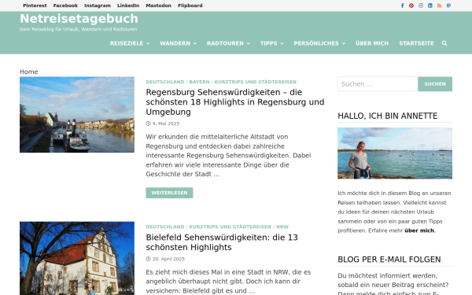The width and height of the screenshot is (472, 295).
Task: Follow the Mastodon text link in top bar
Action: [158, 6]
